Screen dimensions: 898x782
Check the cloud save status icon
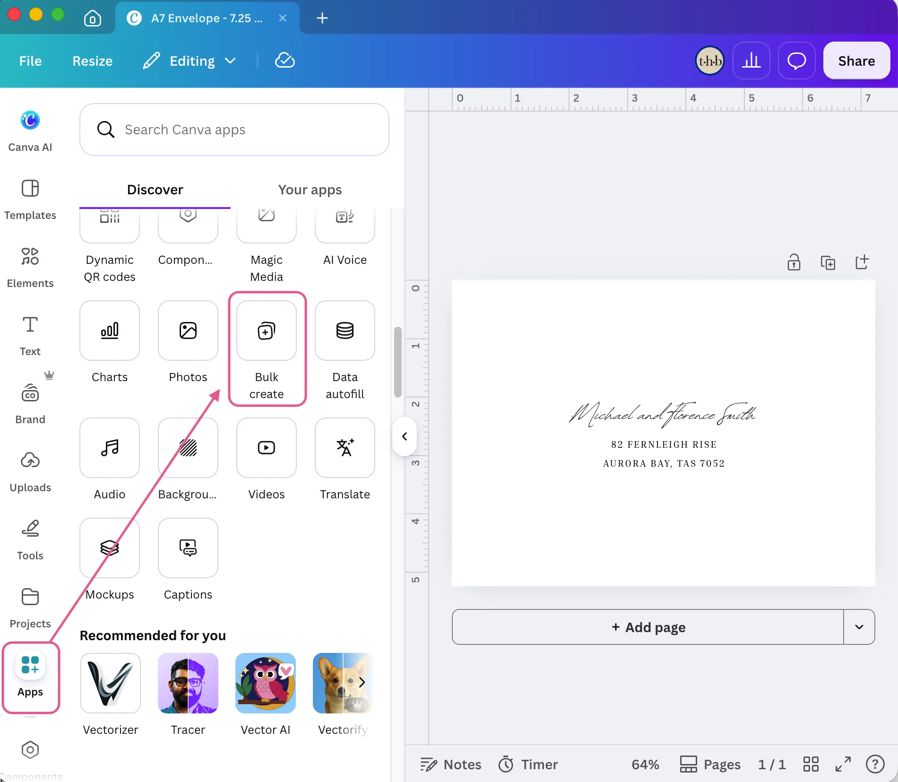click(285, 61)
